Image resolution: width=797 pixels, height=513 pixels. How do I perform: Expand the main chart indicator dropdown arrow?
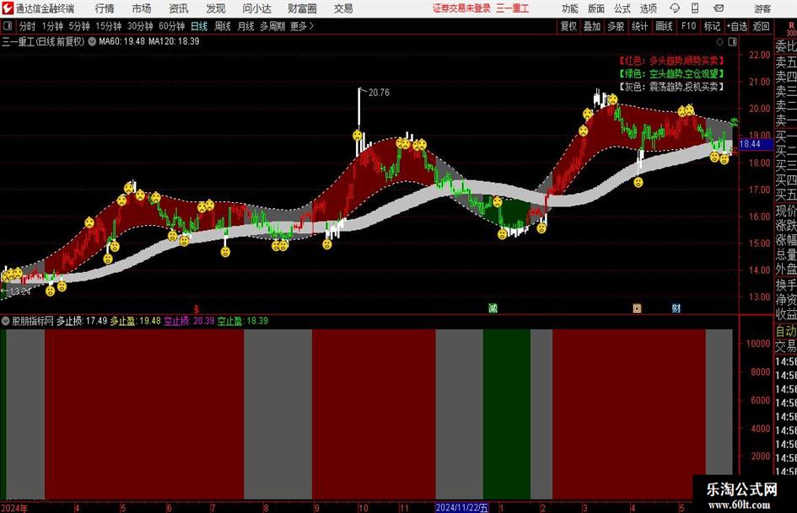click(92, 41)
